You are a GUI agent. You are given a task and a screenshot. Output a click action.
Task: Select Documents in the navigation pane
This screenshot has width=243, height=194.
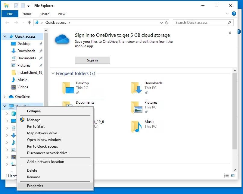pos(27,58)
